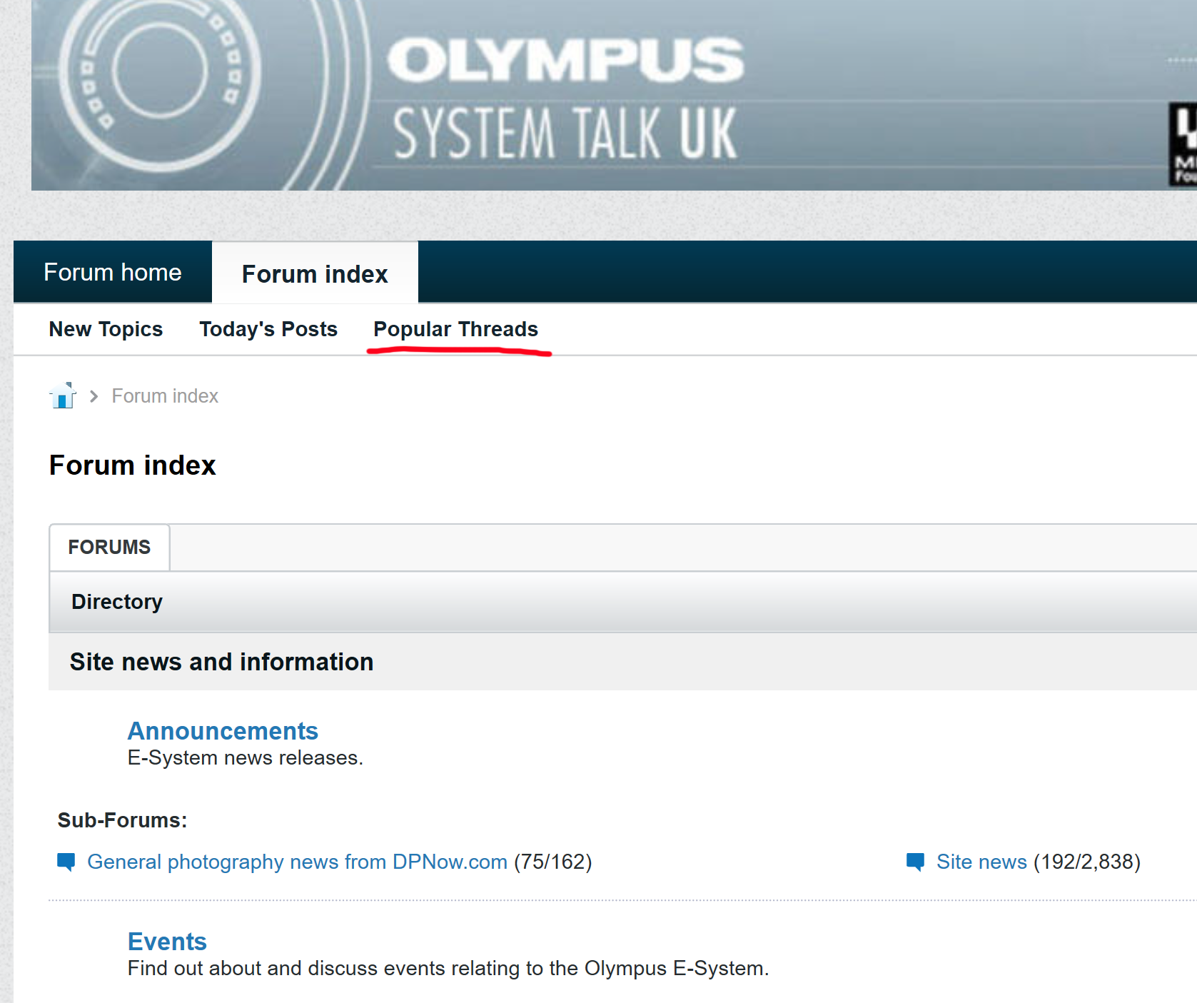The image size is (1197, 1003).
Task: Click the Forum index breadcrumb link
Action: [x=165, y=396]
